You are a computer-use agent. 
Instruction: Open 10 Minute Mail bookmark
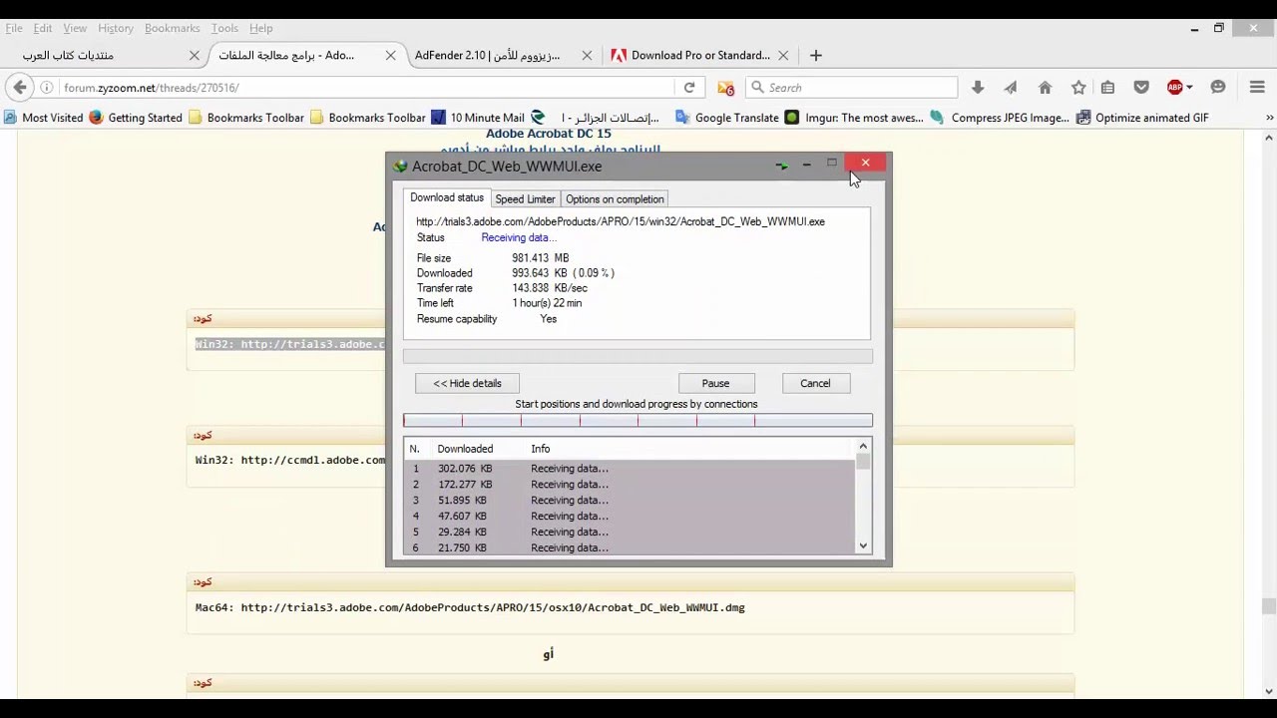pyautogui.click(x=478, y=118)
